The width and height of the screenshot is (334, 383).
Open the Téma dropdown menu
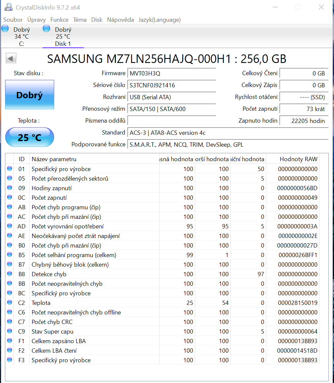click(x=80, y=20)
